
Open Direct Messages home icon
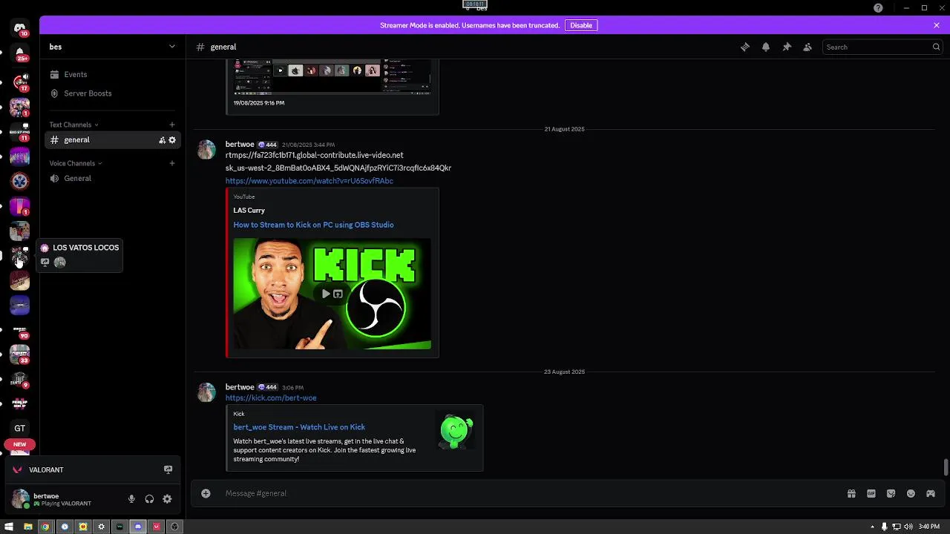click(20, 28)
